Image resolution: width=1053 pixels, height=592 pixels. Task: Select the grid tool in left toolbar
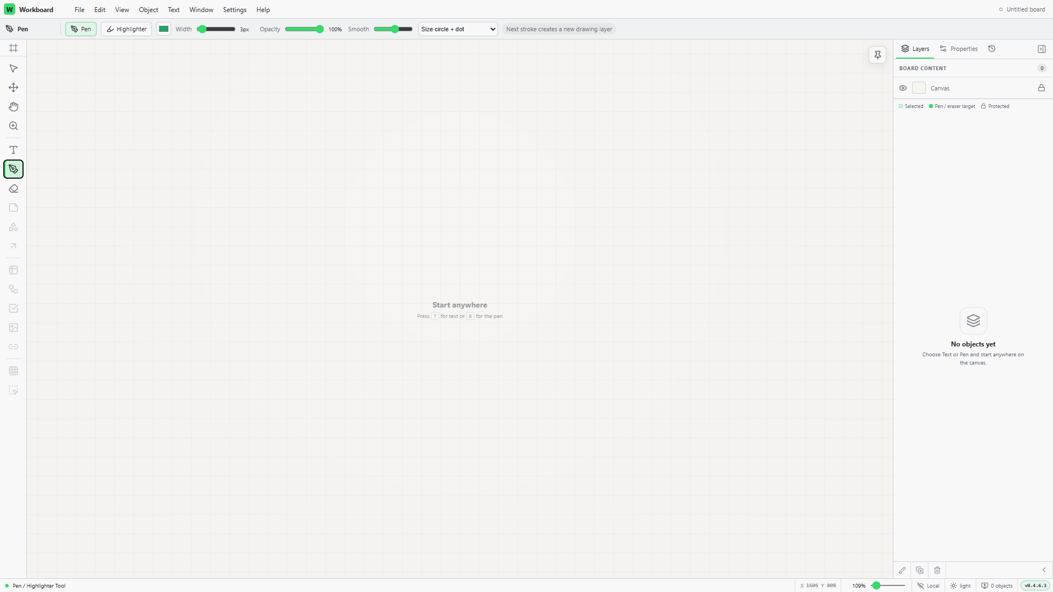14,371
